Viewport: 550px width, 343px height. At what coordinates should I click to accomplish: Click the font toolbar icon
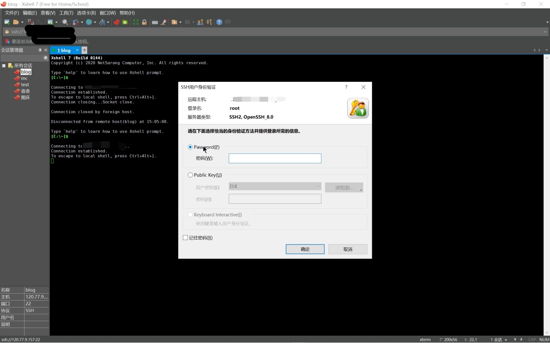coord(102,22)
